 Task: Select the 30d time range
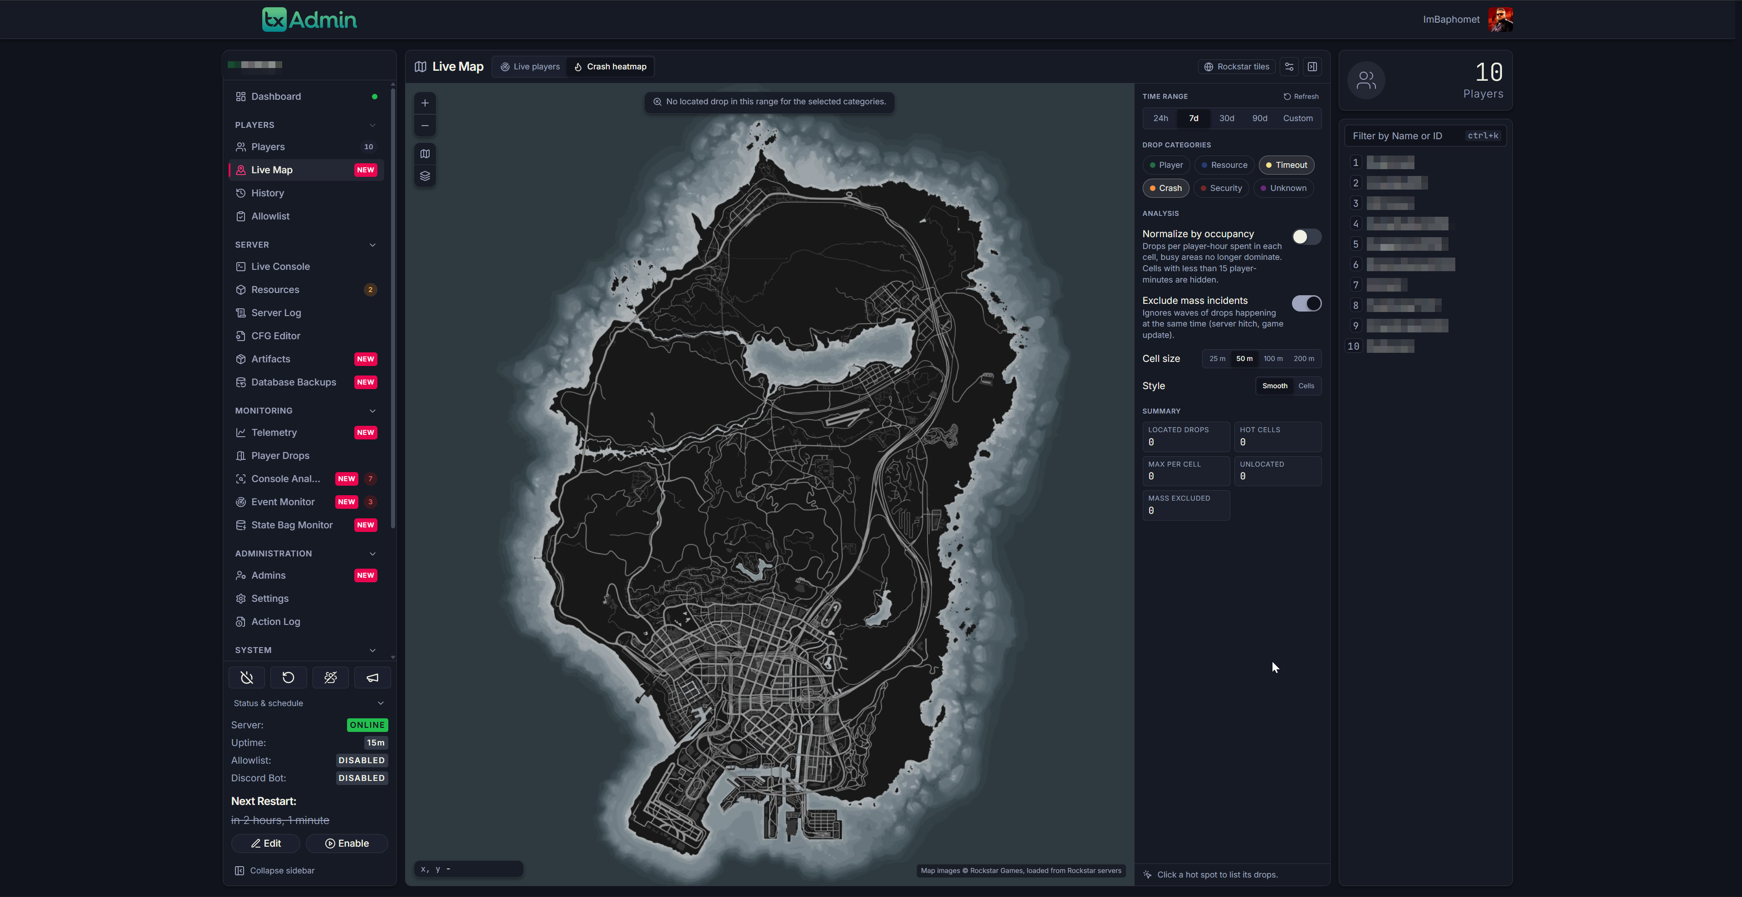1227,118
